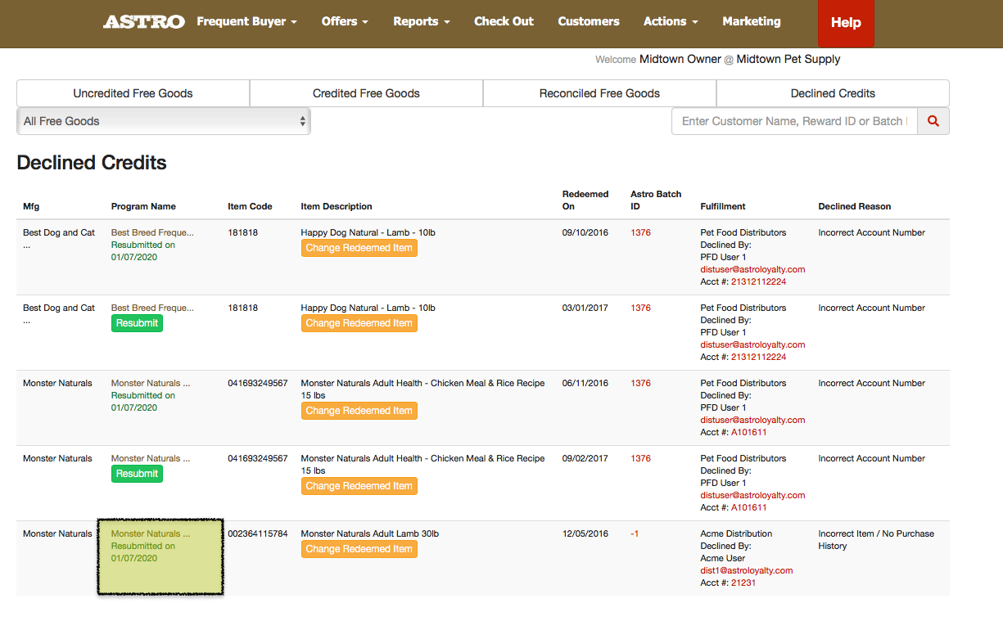This screenshot has width=1003, height=639.
Task: Click the Redeemed On column header
Action: click(585, 200)
